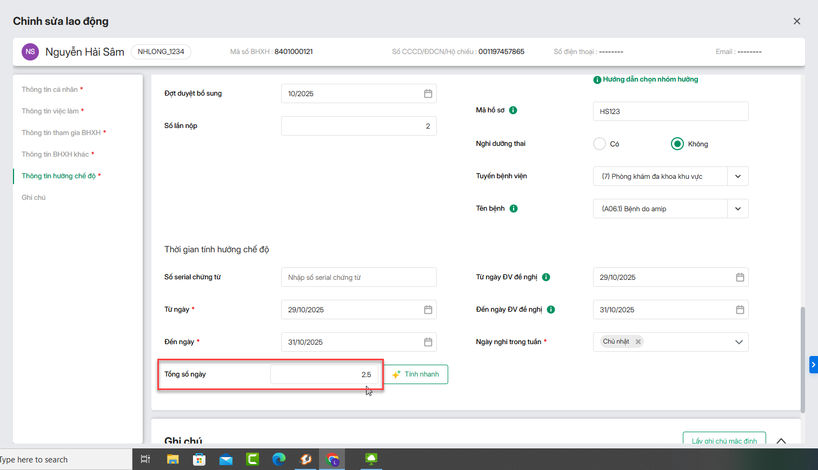818x470 pixels.
Task: Click info icon next to Mã hồ sơ
Action: [513, 110]
